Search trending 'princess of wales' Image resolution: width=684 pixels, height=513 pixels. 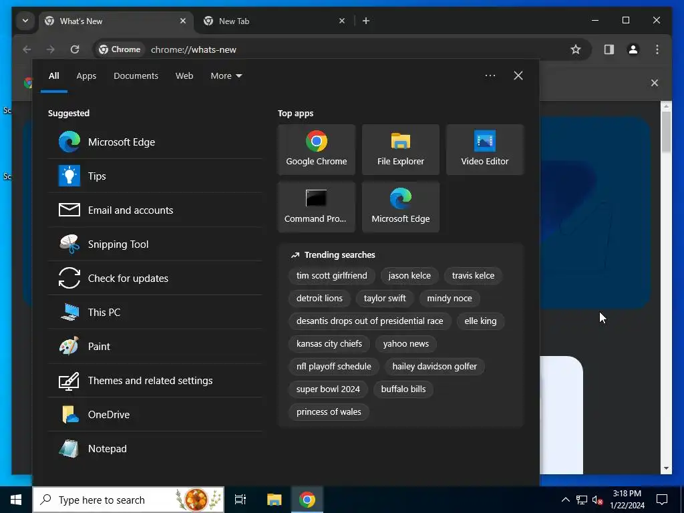pyautogui.click(x=329, y=411)
